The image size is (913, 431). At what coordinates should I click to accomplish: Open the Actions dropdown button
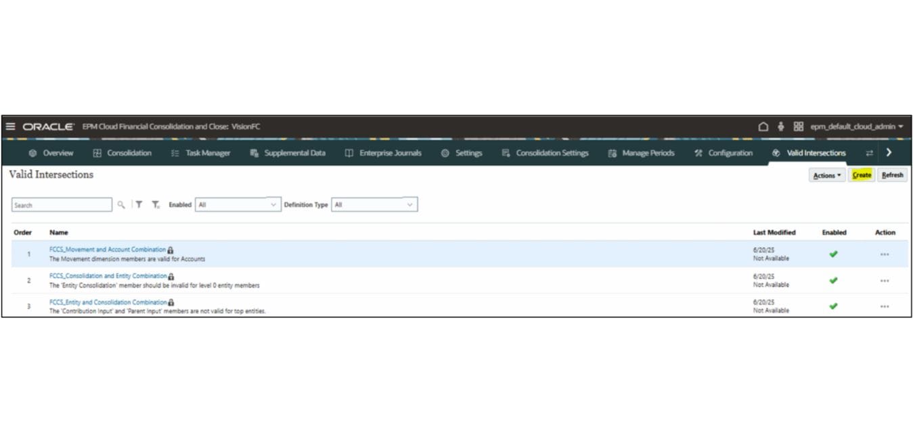827,175
